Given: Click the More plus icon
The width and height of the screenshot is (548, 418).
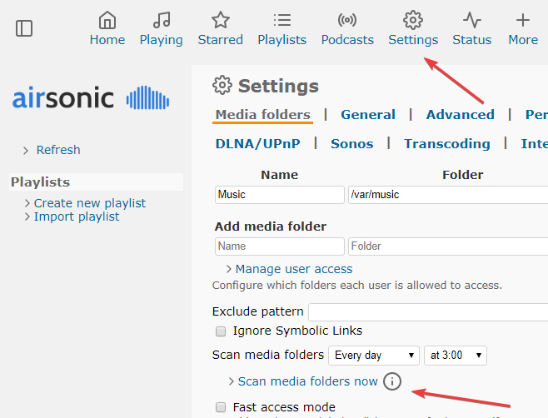Looking at the screenshot, I should tap(523, 20).
